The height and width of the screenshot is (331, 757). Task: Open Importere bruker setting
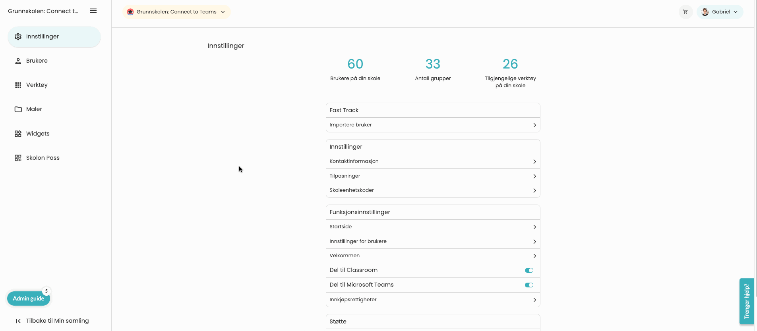[x=433, y=125]
